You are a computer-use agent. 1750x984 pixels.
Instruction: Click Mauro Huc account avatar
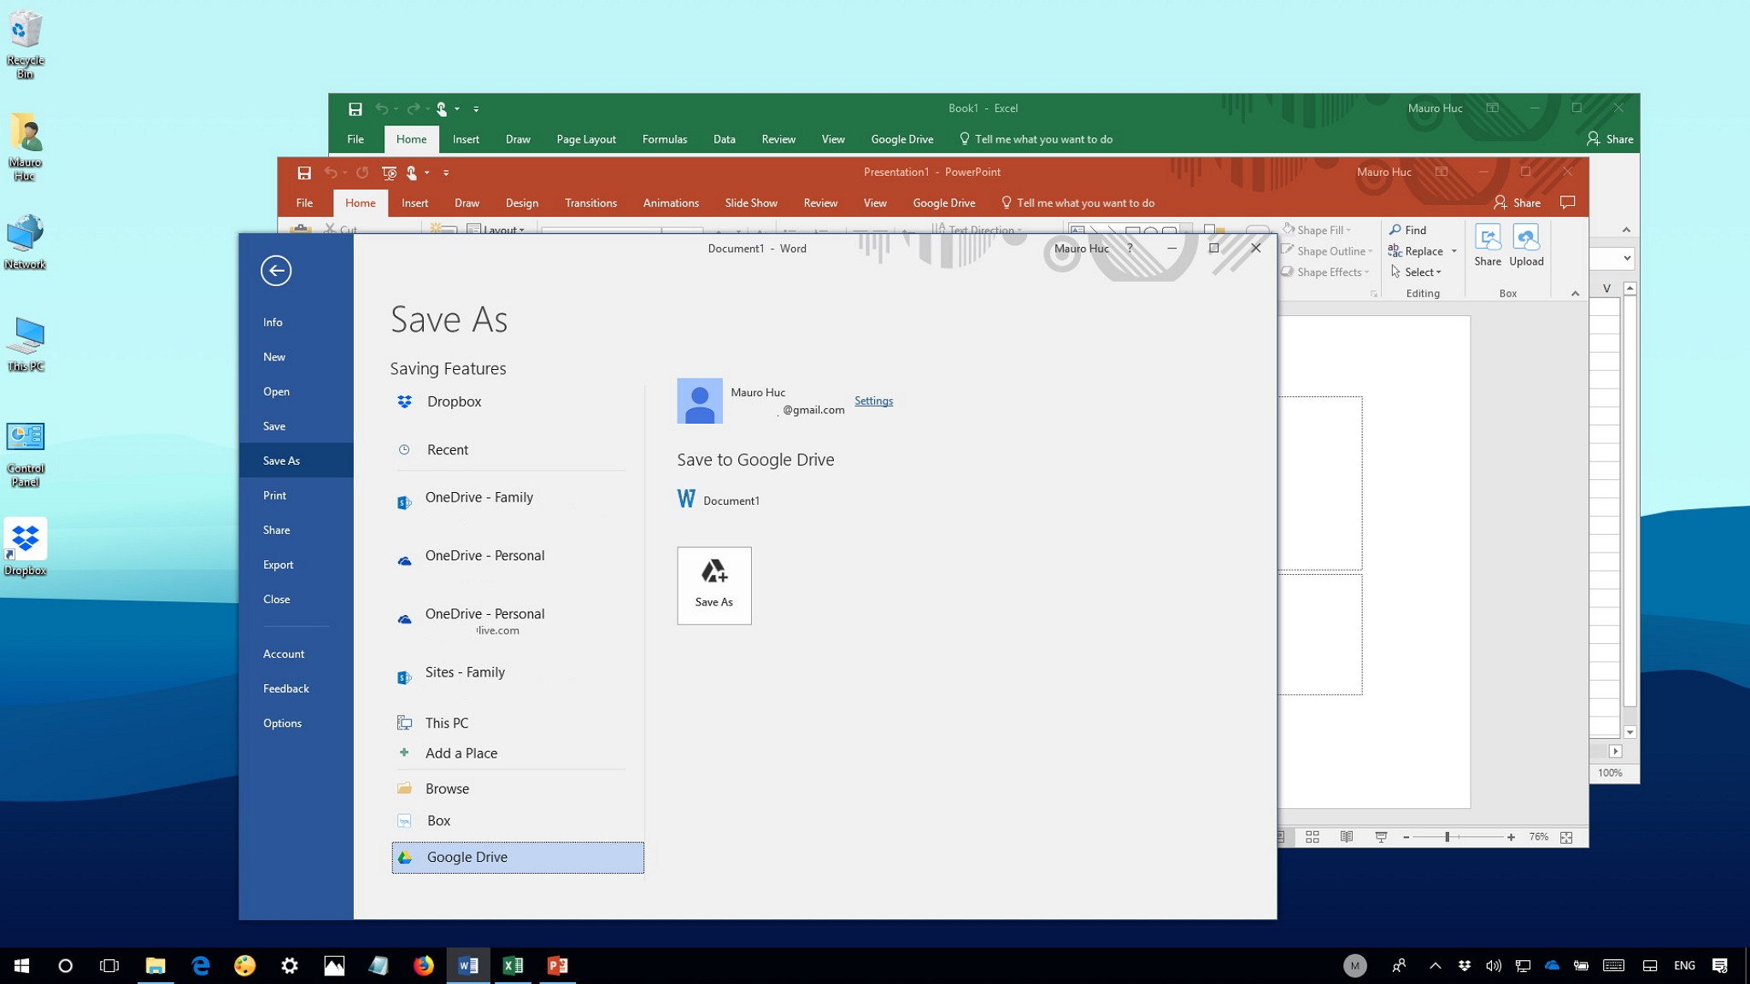(x=700, y=401)
